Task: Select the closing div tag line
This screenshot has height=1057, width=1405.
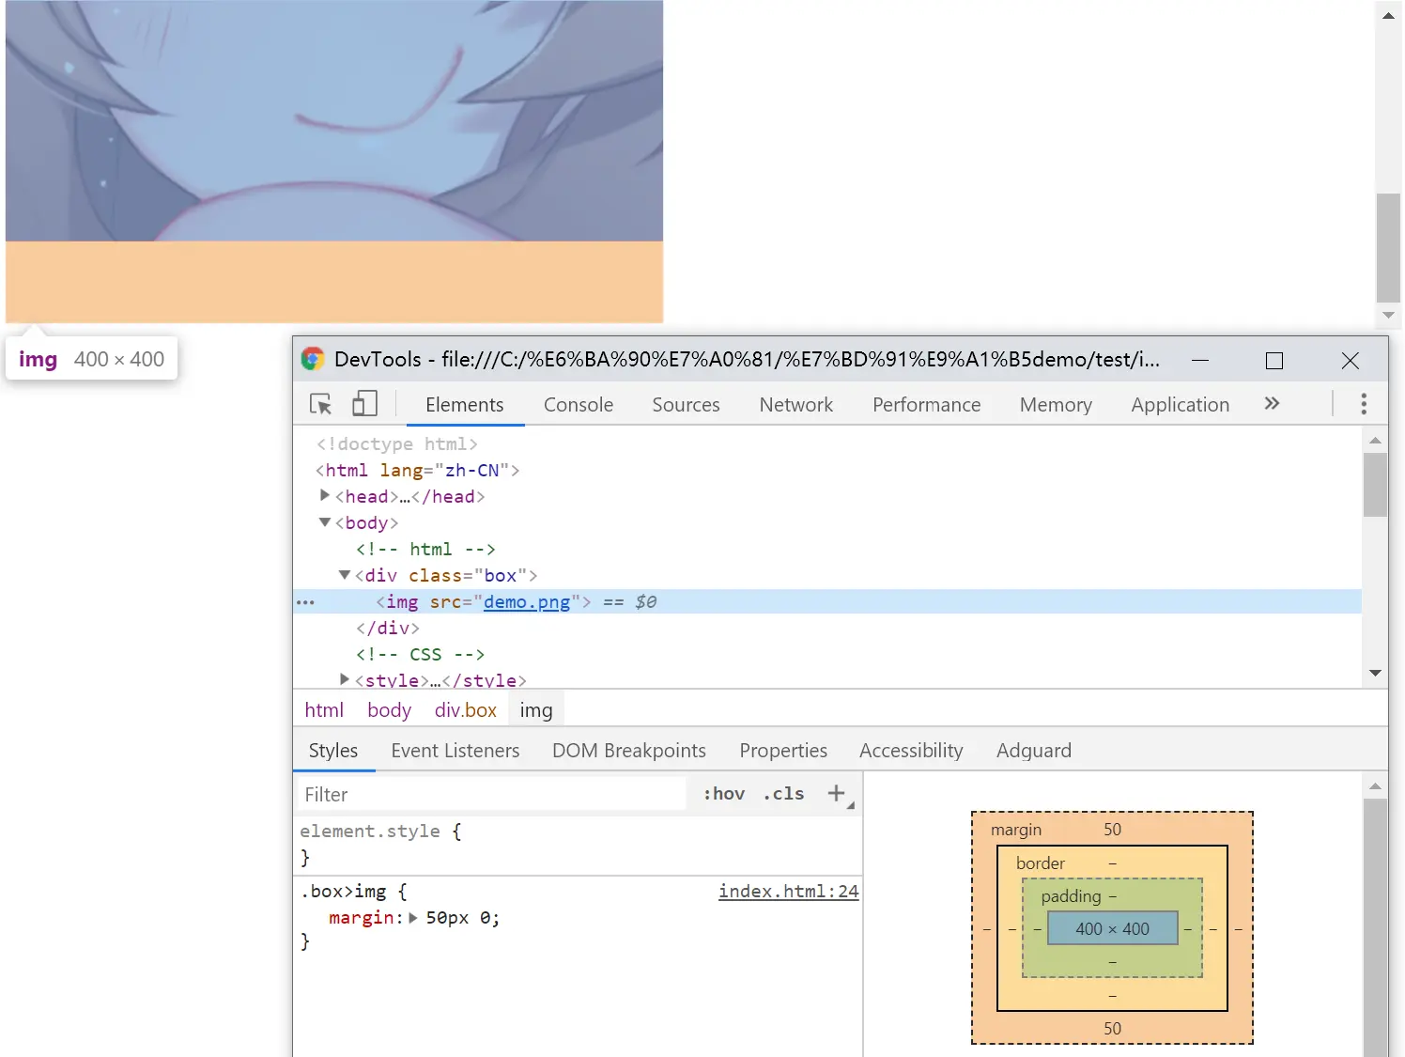Action: (x=388, y=628)
